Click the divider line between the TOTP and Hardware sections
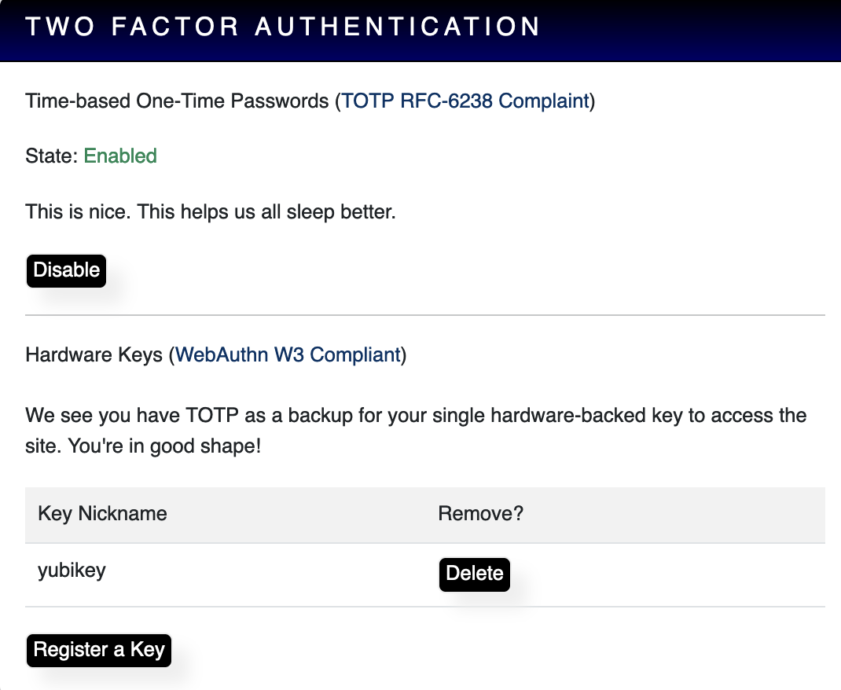This screenshot has height=690, width=841. pos(424,315)
